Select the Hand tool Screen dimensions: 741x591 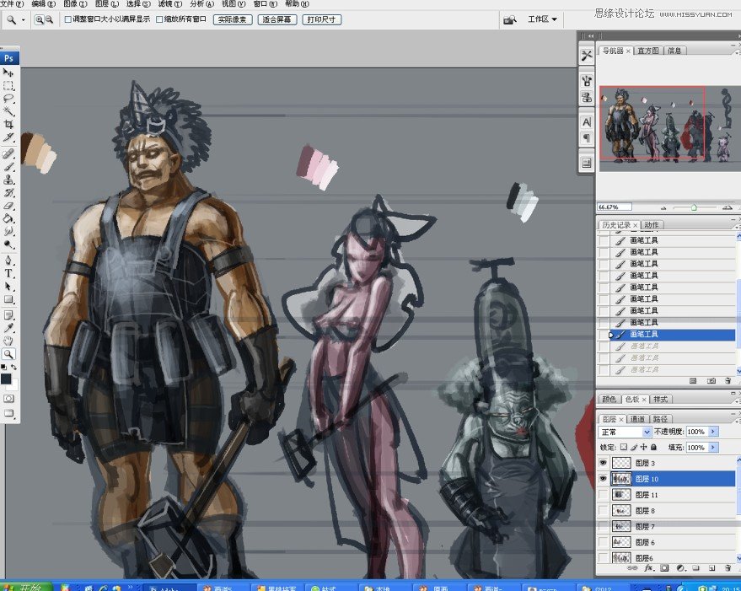(8, 341)
